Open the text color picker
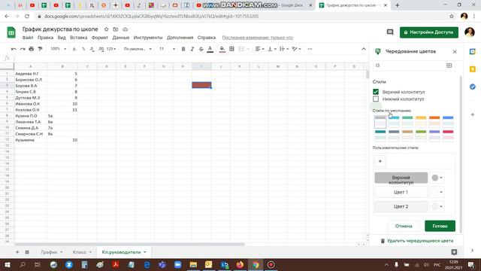 [x=210, y=49]
